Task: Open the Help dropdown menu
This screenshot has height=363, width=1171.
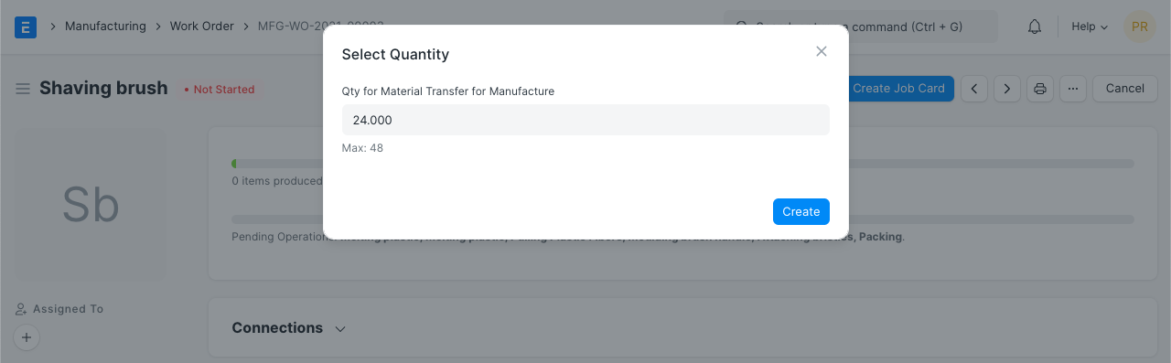Action: point(1090,27)
